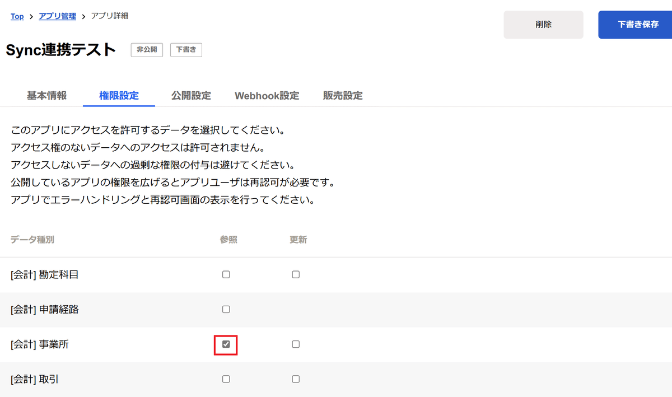Switch to the Webhook設定 tab
This screenshot has height=397, width=672.
click(267, 95)
